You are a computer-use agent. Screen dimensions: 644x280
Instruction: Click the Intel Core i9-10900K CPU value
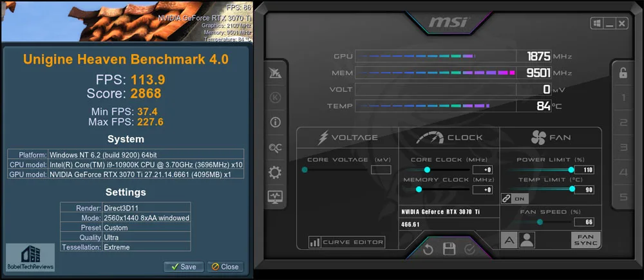[x=146, y=165]
